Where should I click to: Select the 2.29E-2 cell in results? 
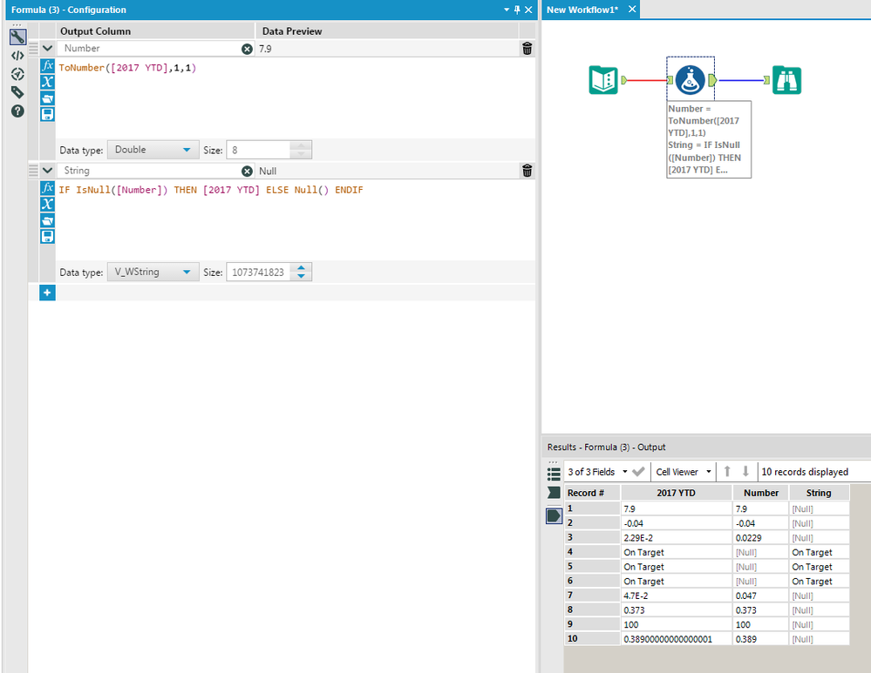pos(676,538)
